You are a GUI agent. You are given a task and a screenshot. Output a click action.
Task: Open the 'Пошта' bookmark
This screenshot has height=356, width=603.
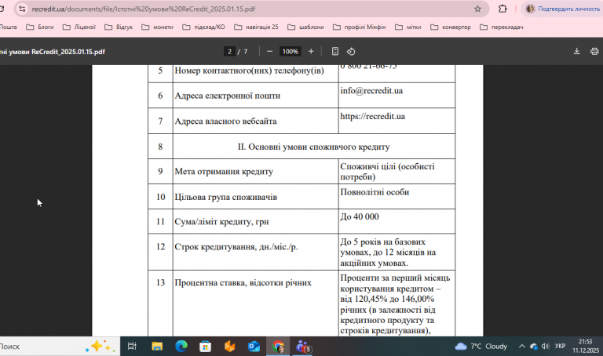(9, 27)
